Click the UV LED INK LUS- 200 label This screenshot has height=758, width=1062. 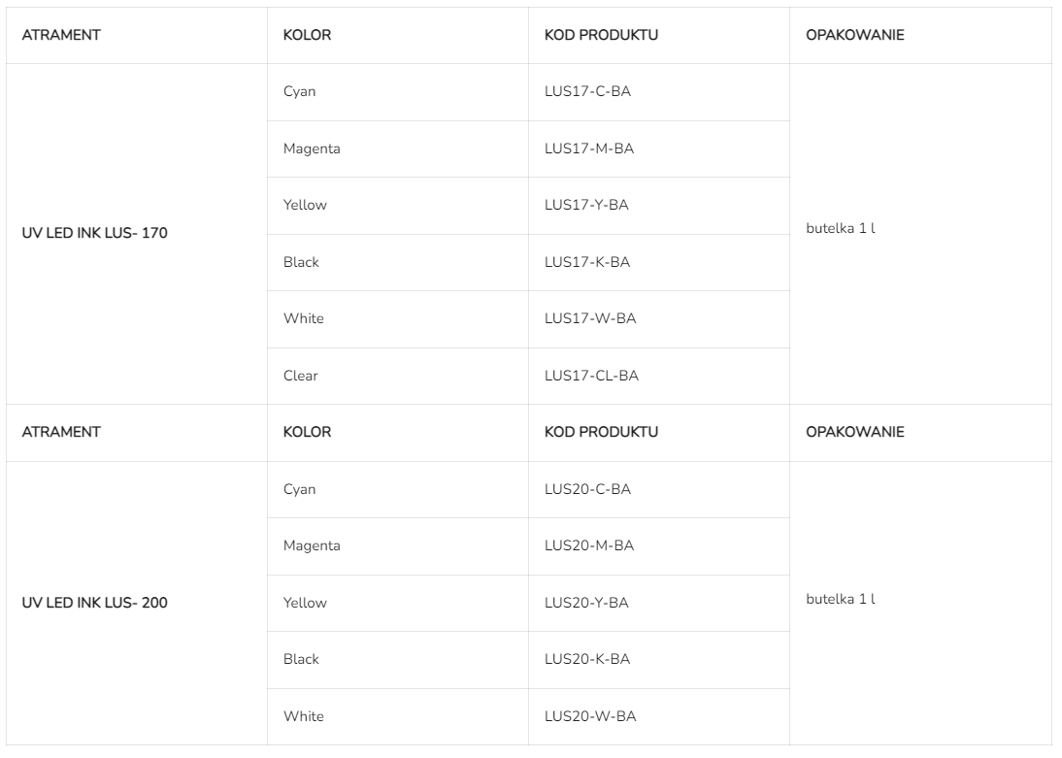pos(94,603)
